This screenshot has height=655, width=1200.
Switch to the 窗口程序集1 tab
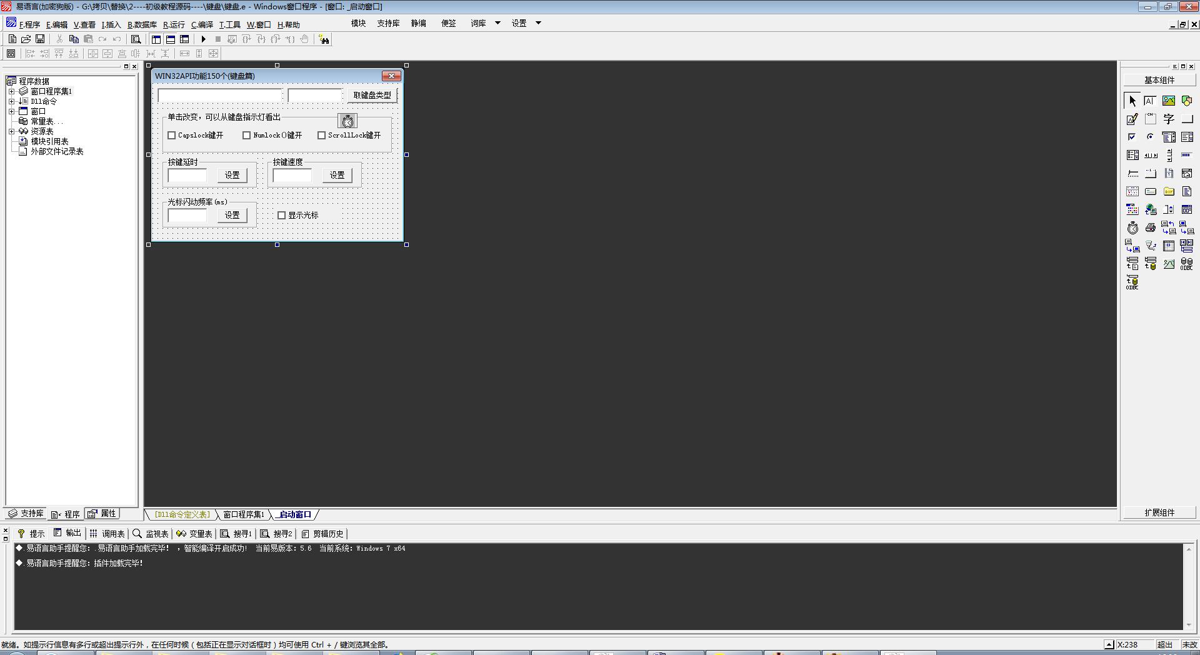(243, 514)
